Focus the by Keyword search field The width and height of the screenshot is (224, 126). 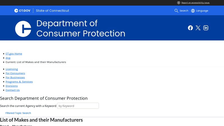pos(78,106)
